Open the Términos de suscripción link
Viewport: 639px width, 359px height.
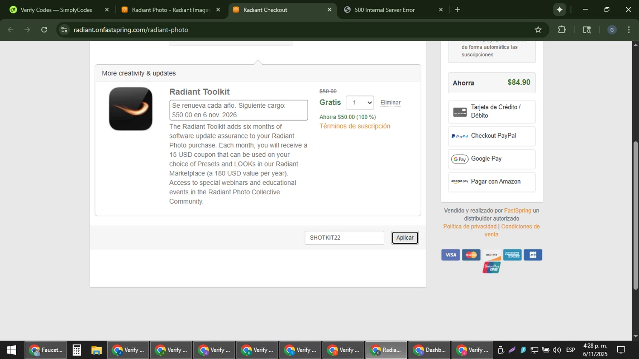click(355, 126)
